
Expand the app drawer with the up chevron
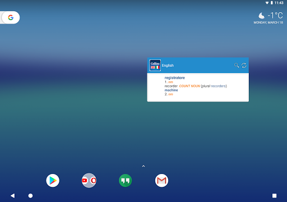[x=143, y=166]
